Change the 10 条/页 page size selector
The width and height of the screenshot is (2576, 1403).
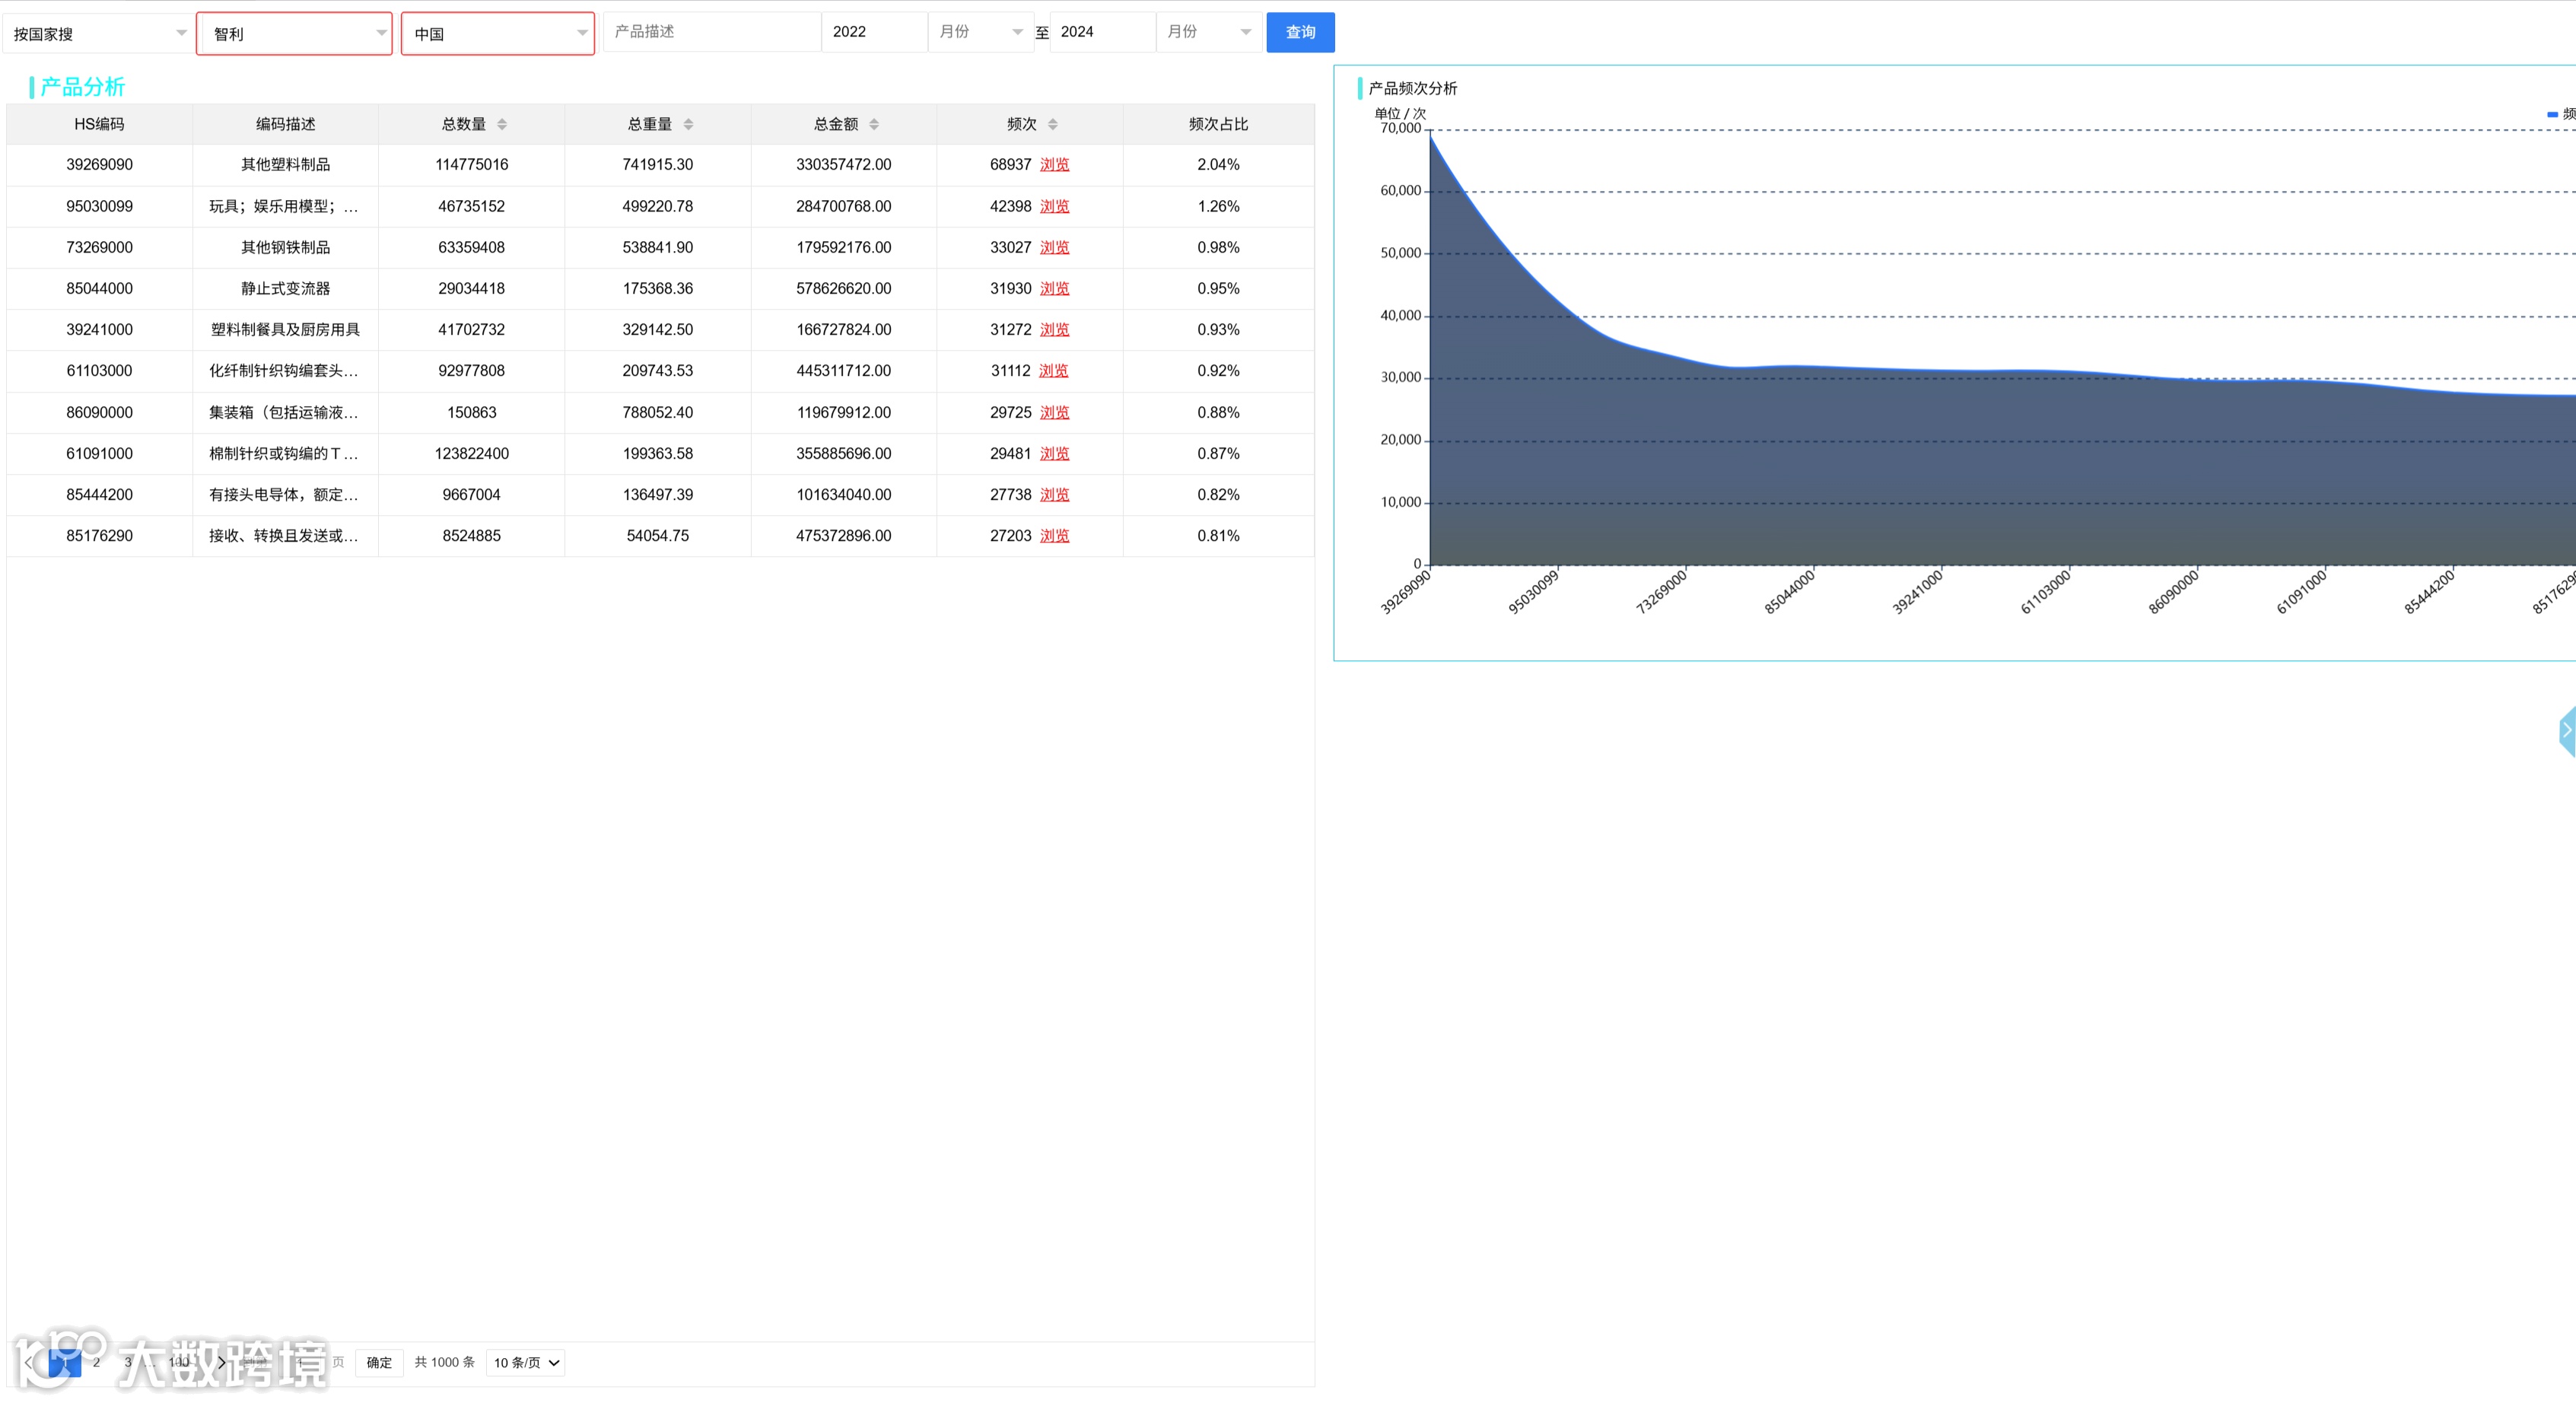click(x=525, y=1363)
